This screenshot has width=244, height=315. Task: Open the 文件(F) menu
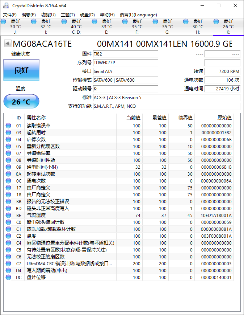click(x=10, y=15)
